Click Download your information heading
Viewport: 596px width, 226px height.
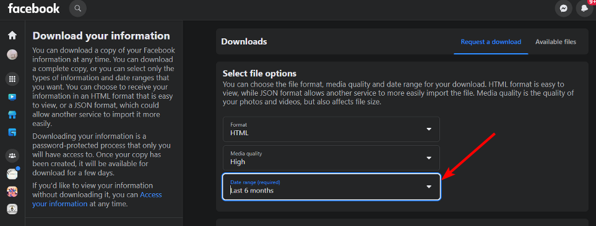[x=101, y=36]
